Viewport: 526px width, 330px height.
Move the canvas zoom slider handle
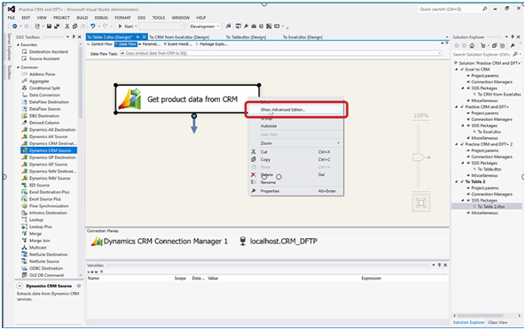419,157
